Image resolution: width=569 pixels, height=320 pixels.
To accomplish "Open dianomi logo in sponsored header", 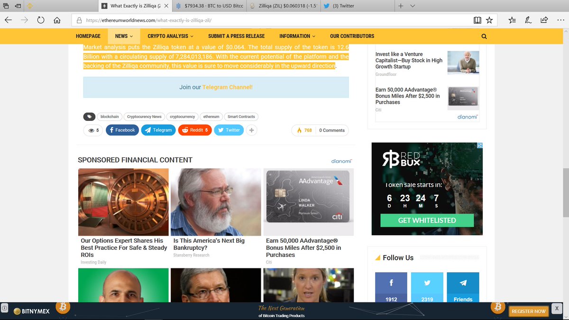I will click(341, 161).
